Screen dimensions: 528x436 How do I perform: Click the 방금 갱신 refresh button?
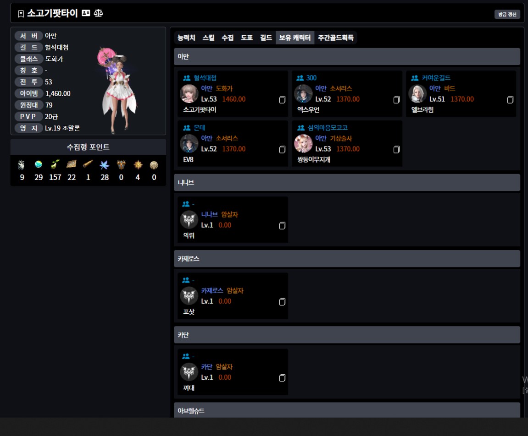(507, 14)
